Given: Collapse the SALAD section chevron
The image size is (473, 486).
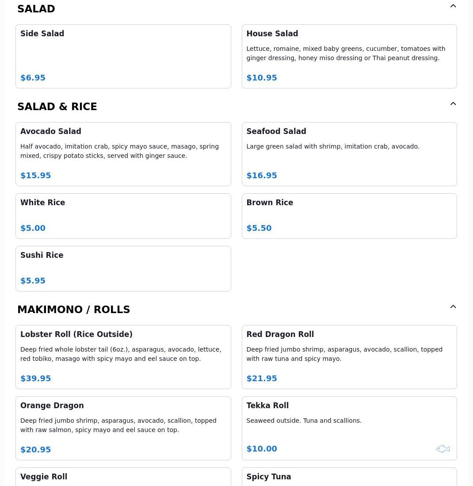Looking at the screenshot, I should [x=453, y=6].
